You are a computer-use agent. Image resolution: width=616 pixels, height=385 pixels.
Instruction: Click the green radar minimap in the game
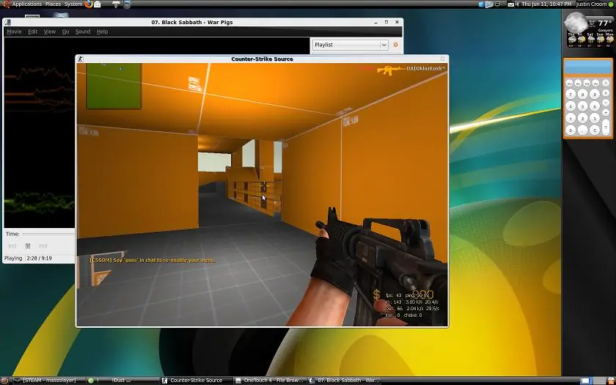pos(114,86)
